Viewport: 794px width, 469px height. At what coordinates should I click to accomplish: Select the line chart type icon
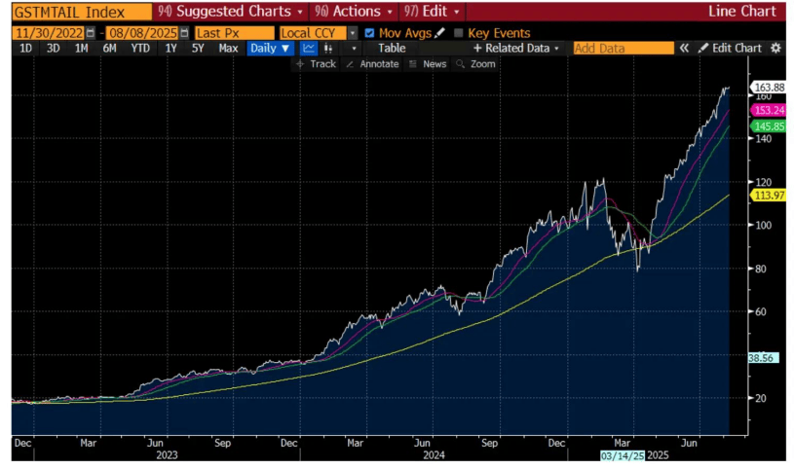(309, 49)
